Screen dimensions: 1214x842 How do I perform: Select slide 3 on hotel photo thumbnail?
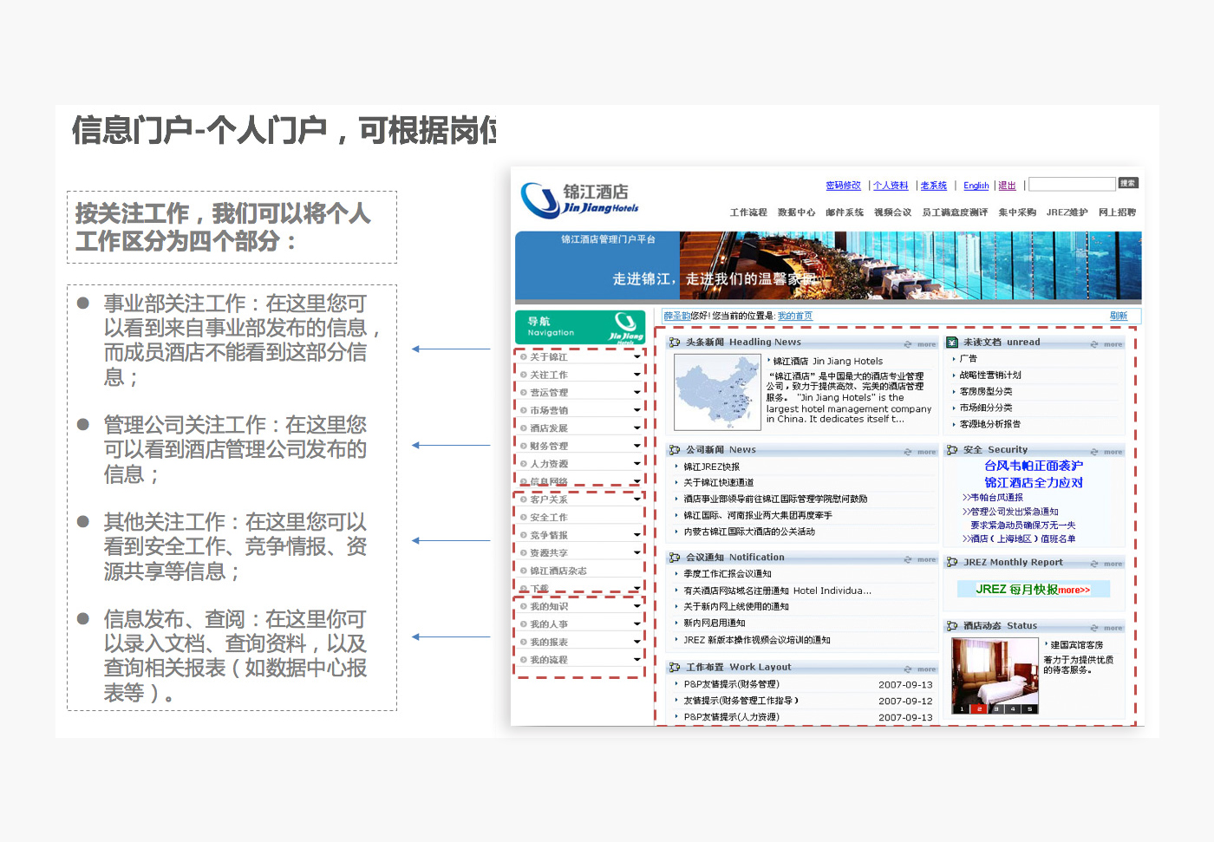996,709
